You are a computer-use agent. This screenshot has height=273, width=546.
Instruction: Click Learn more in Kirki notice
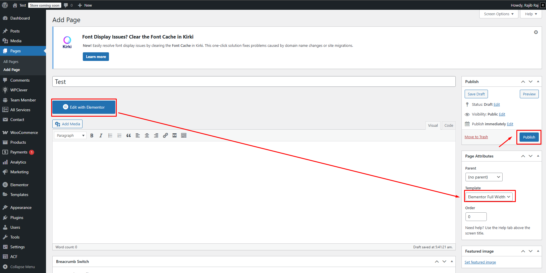point(96,57)
